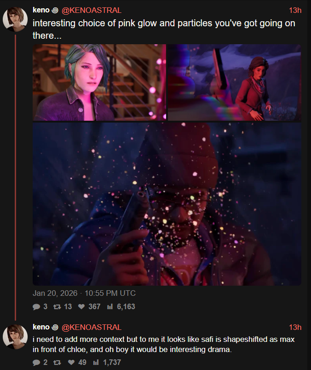Like the second post with 49 likes
This screenshot has height=370, width=311.
click(x=71, y=362)
